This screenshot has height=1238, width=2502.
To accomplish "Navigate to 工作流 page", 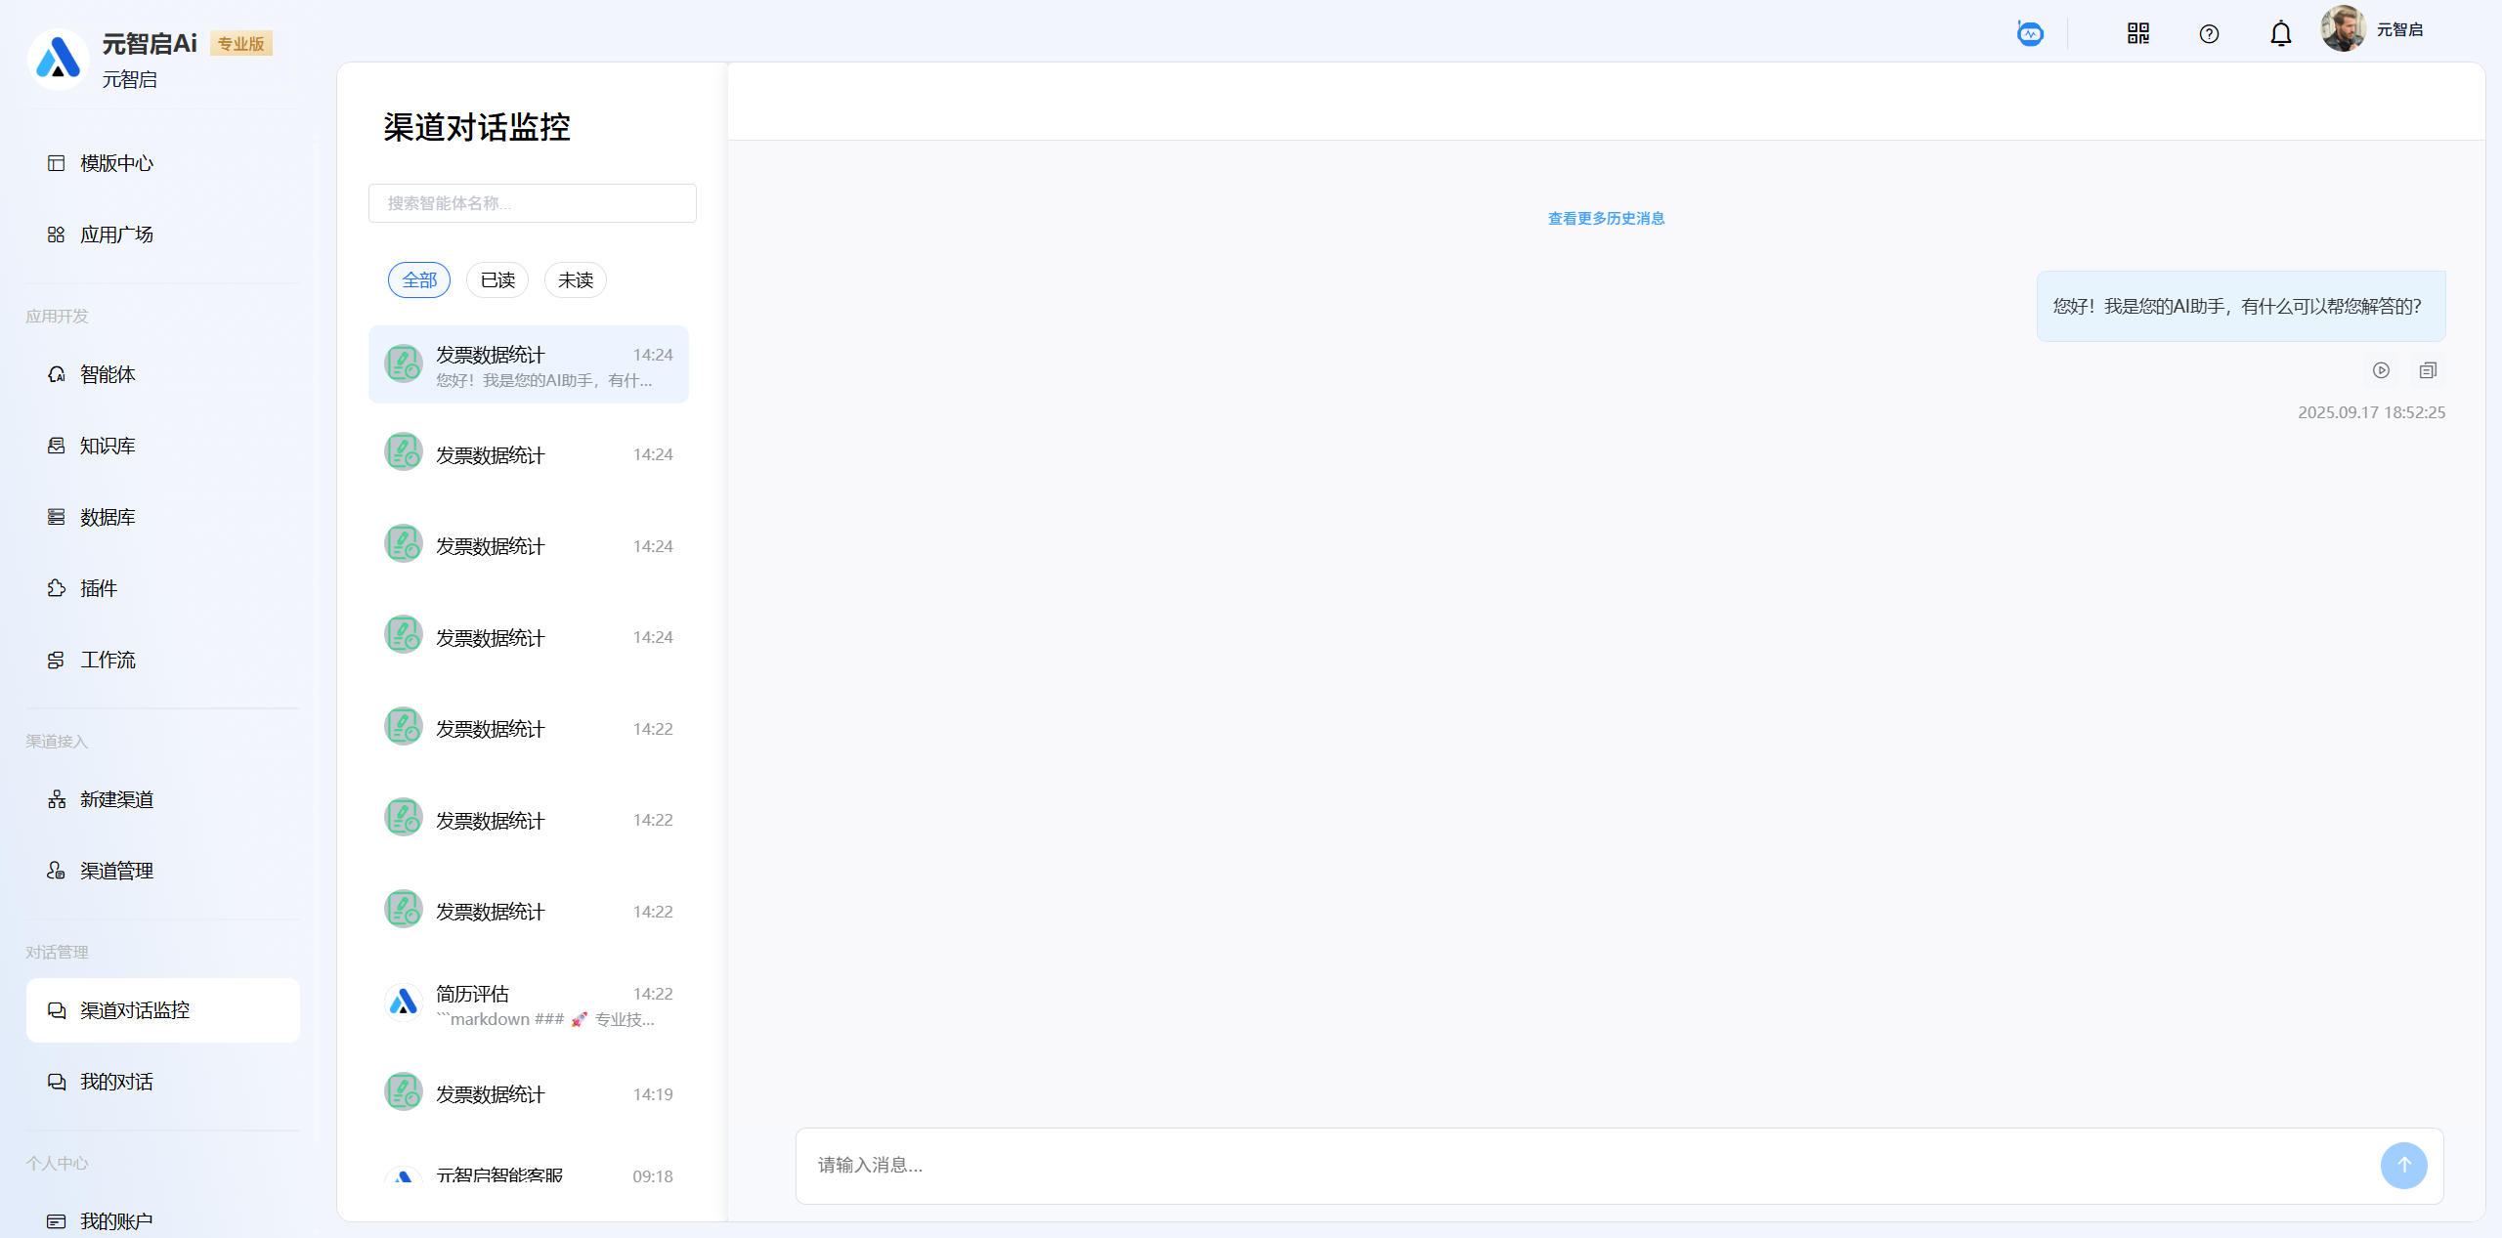I will point(108,660).
